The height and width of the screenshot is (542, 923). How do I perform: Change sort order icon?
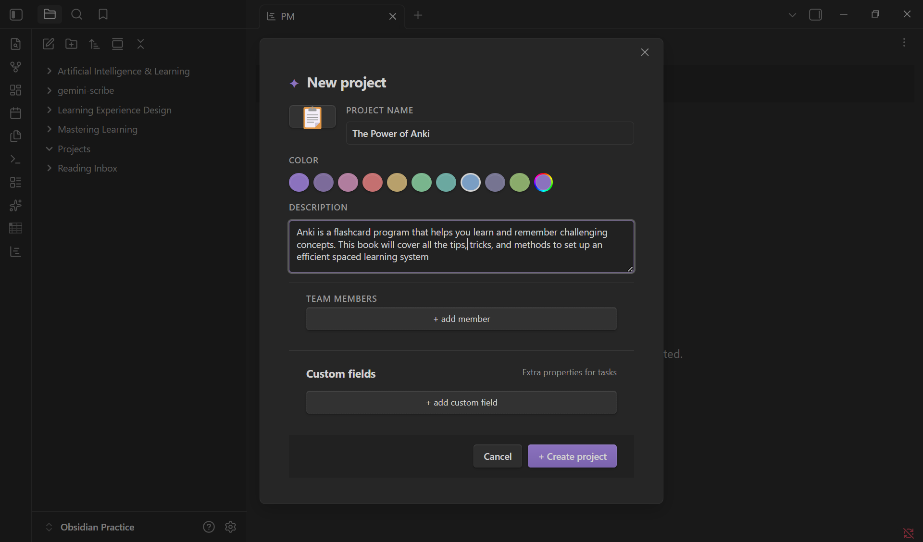pyautogui.click(x=95, y=44)
